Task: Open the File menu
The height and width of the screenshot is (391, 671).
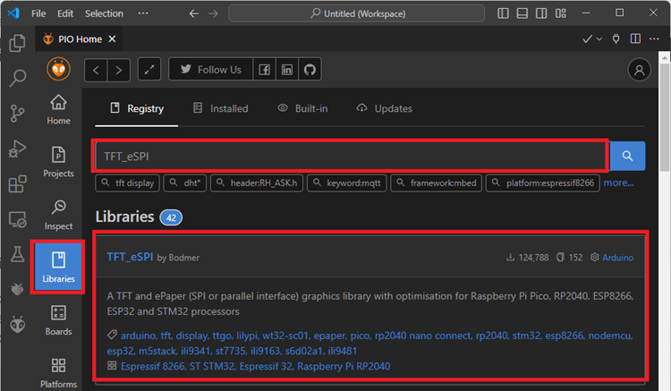Action: [x=38, y=13]
